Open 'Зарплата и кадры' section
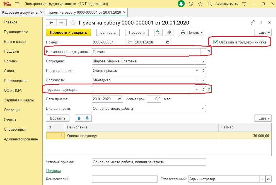 click(19, 100)
